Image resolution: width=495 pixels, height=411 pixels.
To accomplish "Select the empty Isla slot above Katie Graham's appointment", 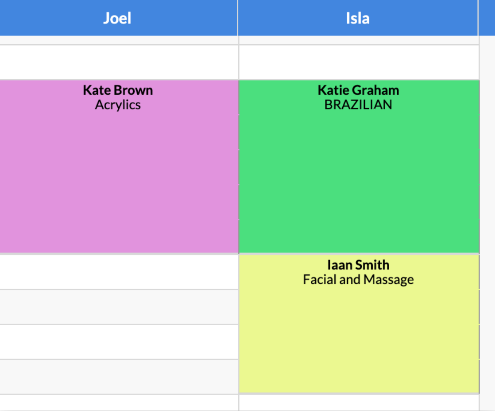I will point(358,60).
